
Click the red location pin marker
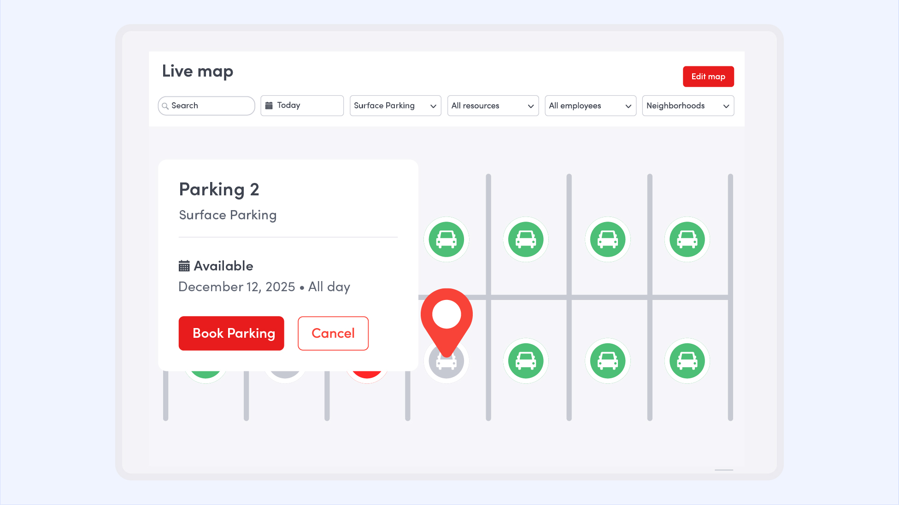coord(447,317)
